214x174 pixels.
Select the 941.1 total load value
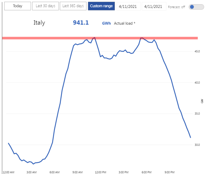pyautogui.click(x=81, y=23)
